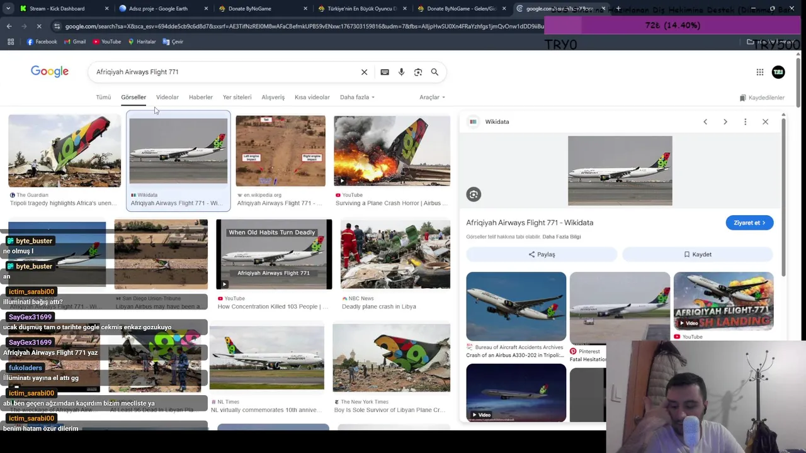
Task: Select the Görseller tab
Action: (x=133, y=98)
